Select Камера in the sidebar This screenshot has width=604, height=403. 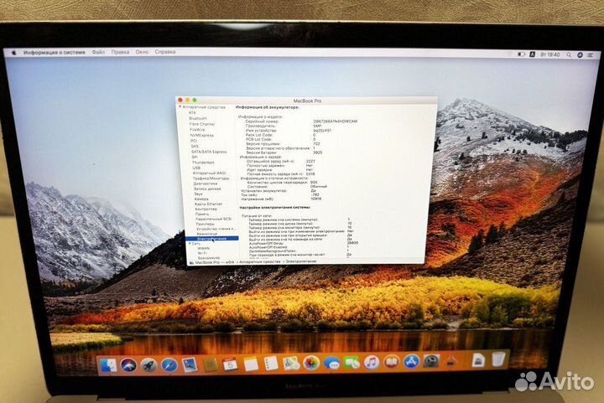click(201, 199)
